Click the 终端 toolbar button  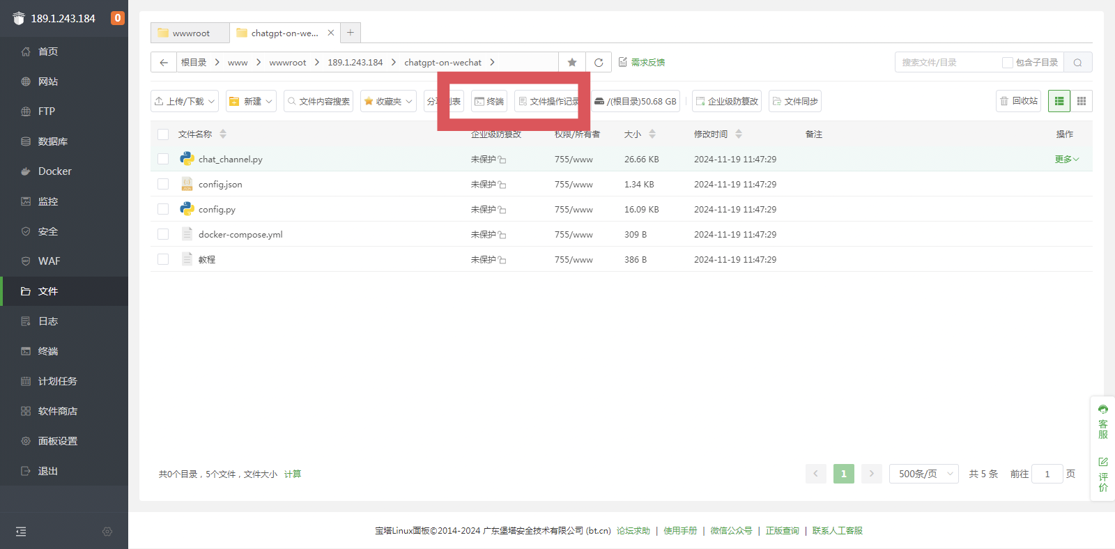pos(489,101)
